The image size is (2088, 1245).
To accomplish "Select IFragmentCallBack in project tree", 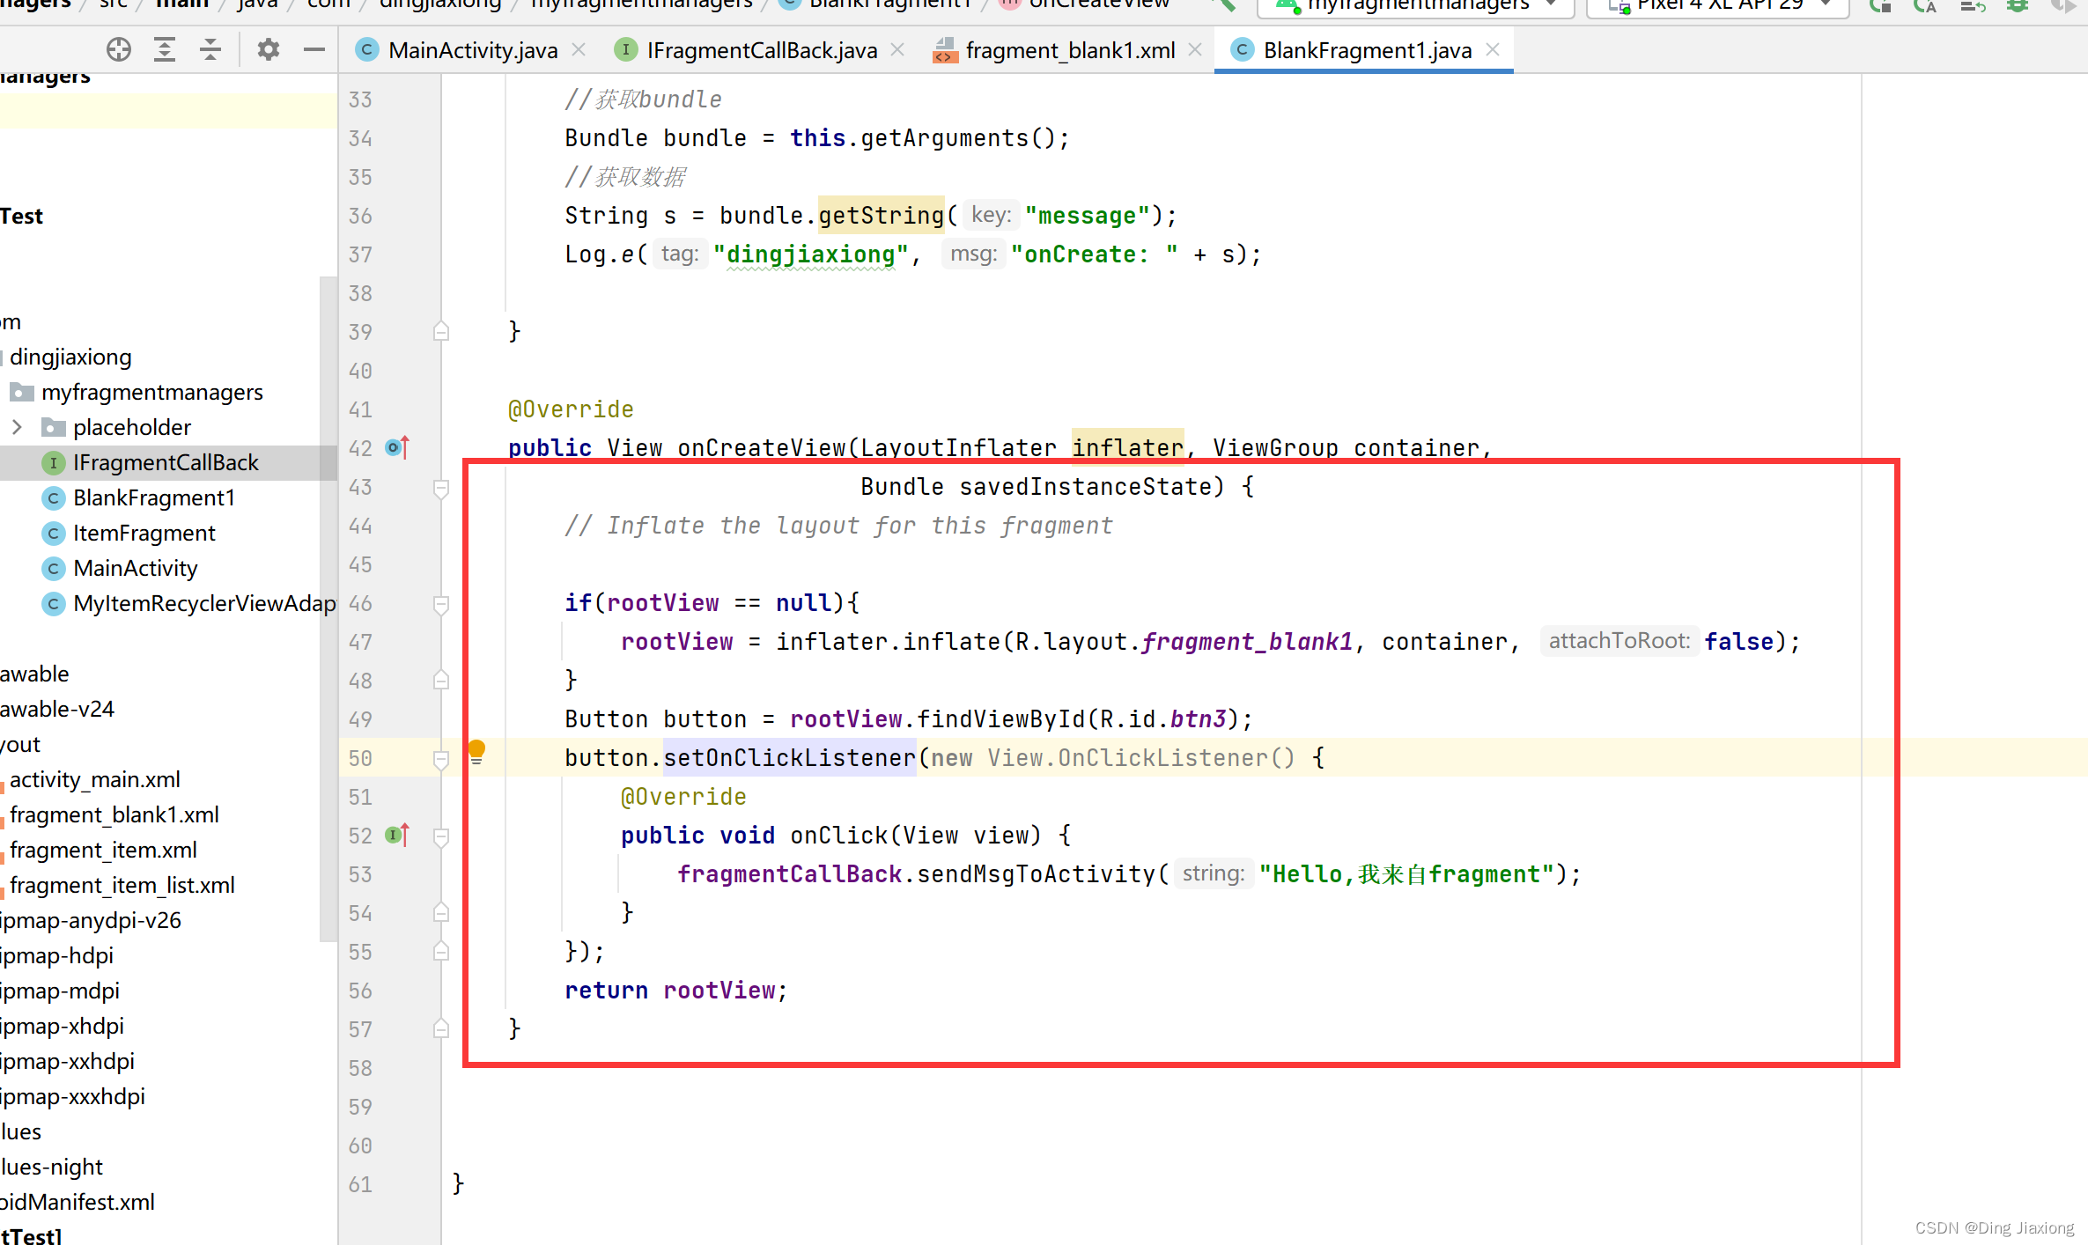I will 167,462.
